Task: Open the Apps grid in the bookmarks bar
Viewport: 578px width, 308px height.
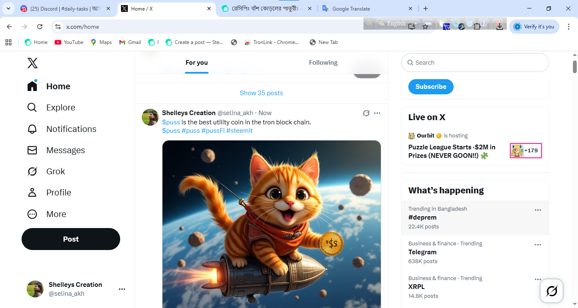Action: [8, 42]
